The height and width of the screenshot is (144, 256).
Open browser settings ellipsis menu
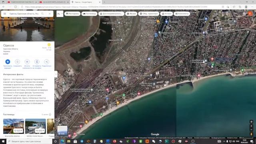pos(252,7)
